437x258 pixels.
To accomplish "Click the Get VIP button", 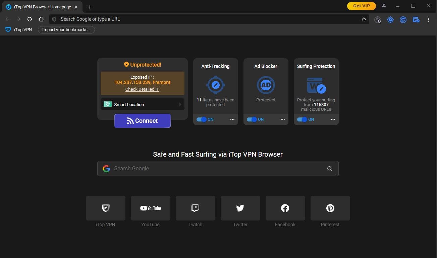I will (362, 6).
